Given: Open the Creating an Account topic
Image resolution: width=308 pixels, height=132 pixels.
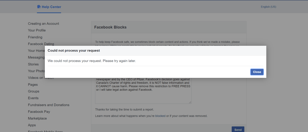Looking at the screenshot, I should [43, 23].
